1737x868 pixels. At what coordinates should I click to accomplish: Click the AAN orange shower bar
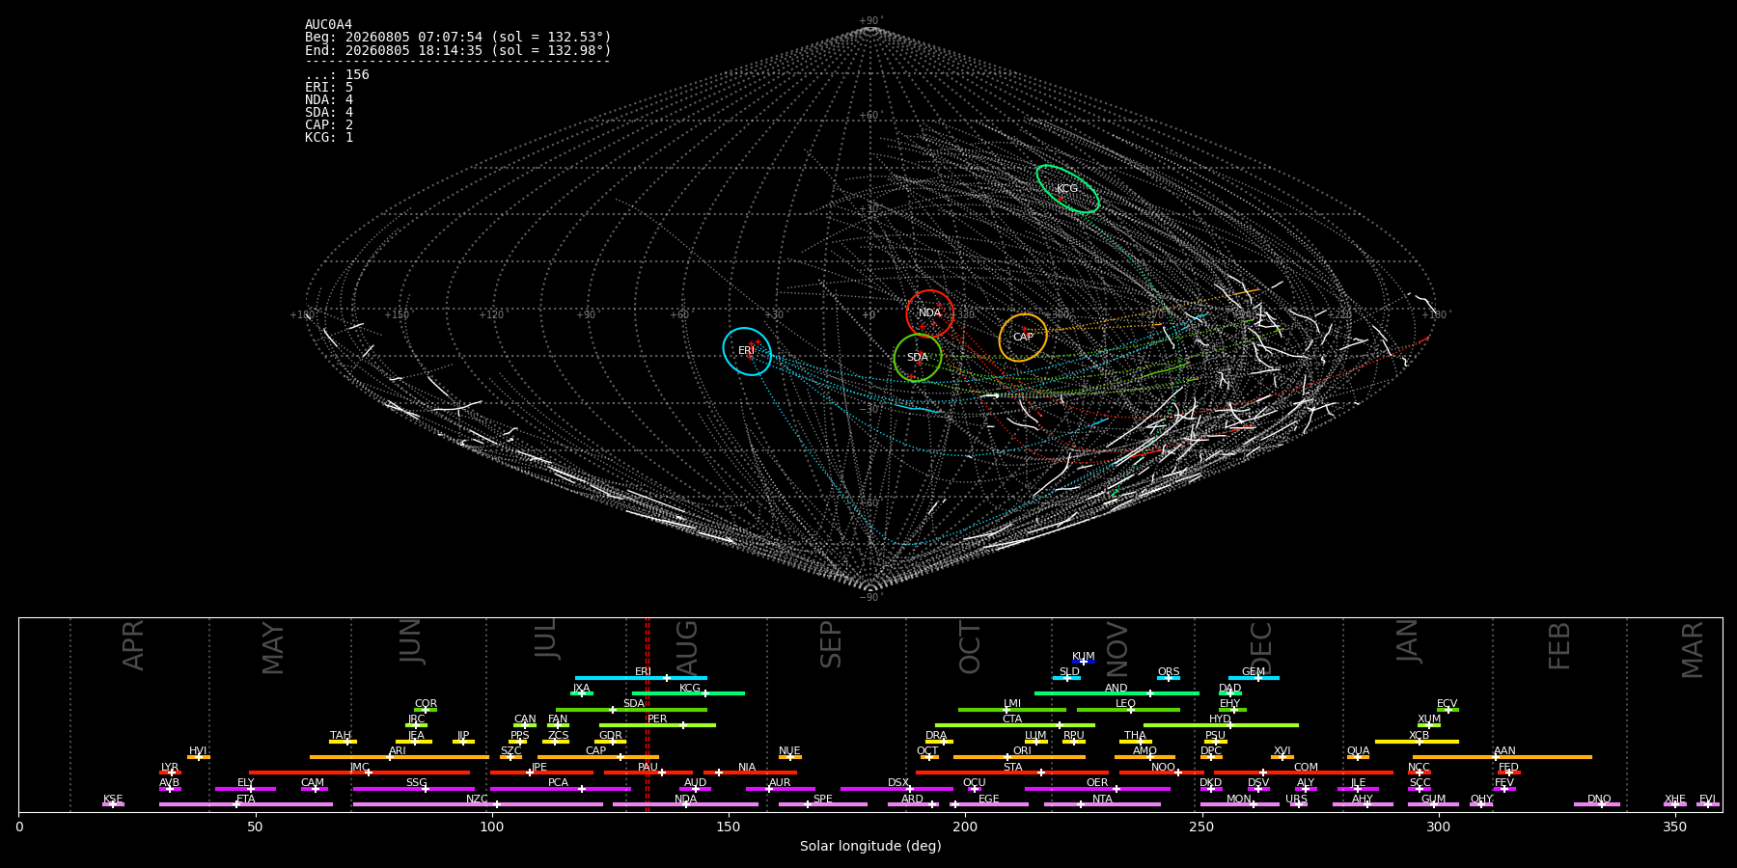(1503, 757)
